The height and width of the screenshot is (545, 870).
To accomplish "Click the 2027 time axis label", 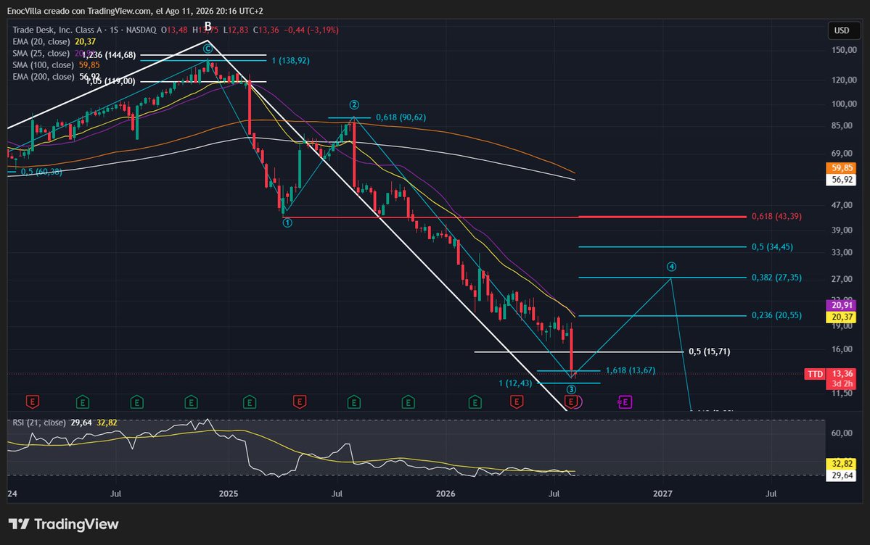I will point(662,494).
